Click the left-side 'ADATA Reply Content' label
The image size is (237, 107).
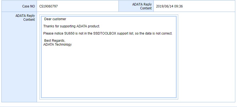(x=25, y=18)
